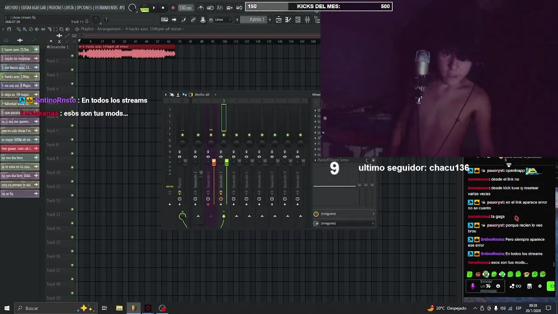558x314 pixels.
Task: Open the chat settings gear icon
Action: [x=540, y=286]
